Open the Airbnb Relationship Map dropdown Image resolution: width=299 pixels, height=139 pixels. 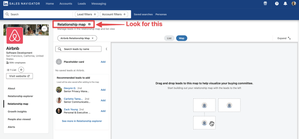[77, 38]
